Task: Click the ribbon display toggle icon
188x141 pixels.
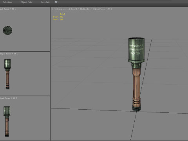Action: [x=56, y=2]
